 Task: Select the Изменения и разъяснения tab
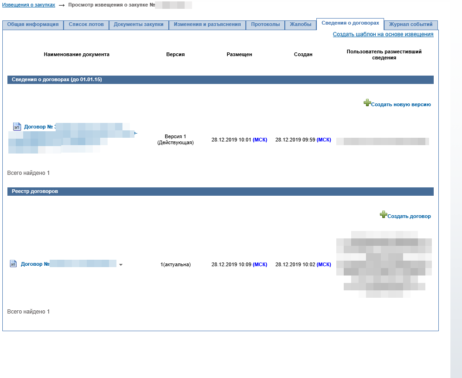click(207, 25)
